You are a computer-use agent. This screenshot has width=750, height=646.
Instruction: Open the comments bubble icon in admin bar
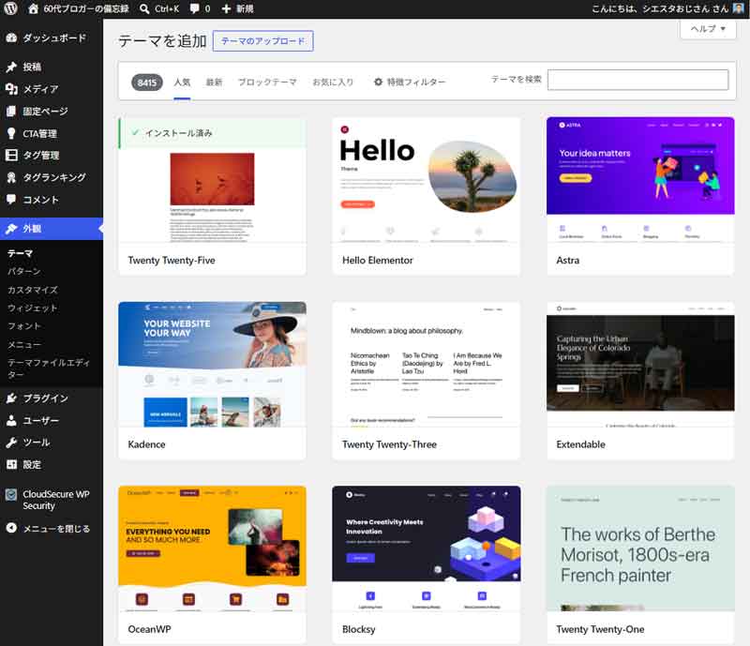195,8
